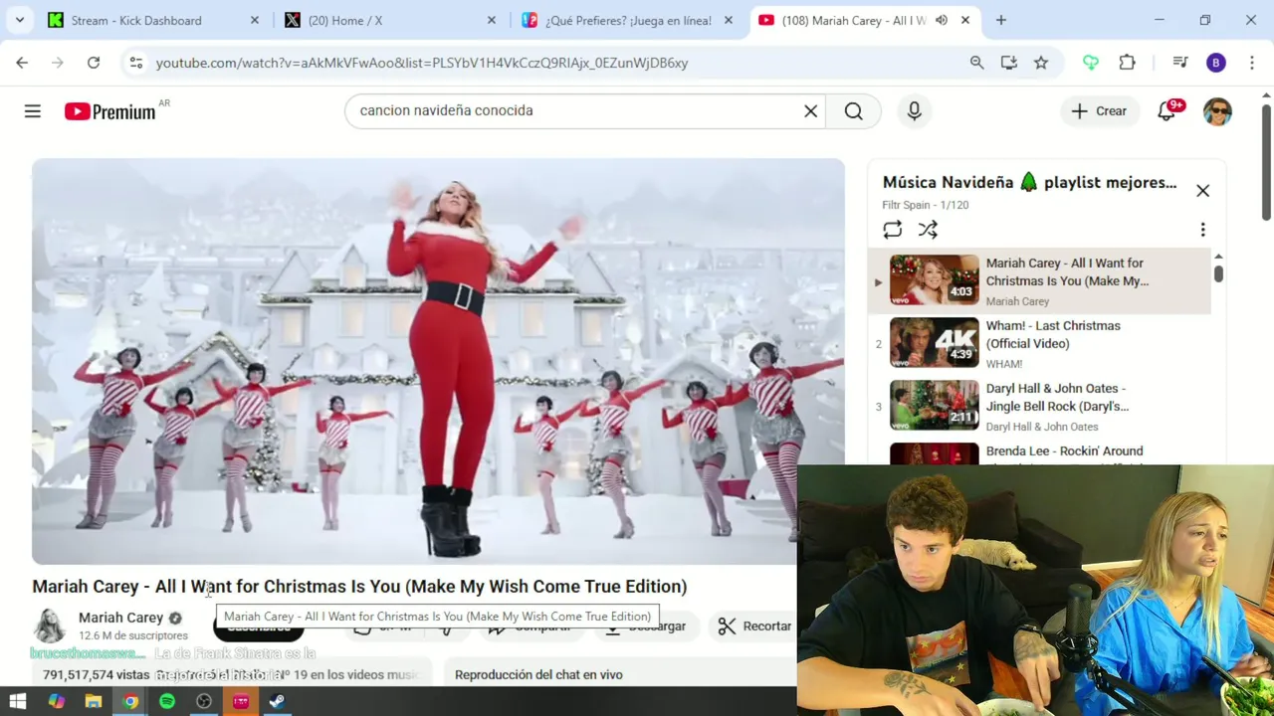
Task: Open YouTube notifications bell
Action: 1167,111
